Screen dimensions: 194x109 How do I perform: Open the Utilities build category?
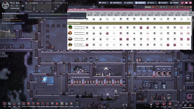point(52,104)
